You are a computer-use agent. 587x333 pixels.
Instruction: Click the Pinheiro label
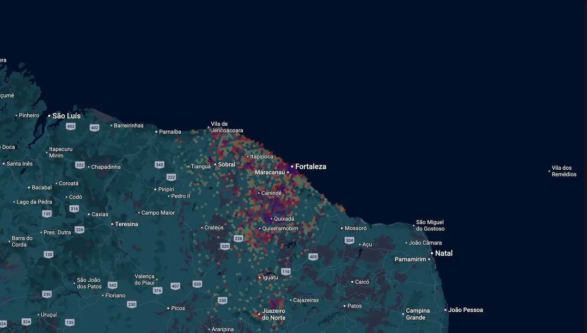pos(29,115)
